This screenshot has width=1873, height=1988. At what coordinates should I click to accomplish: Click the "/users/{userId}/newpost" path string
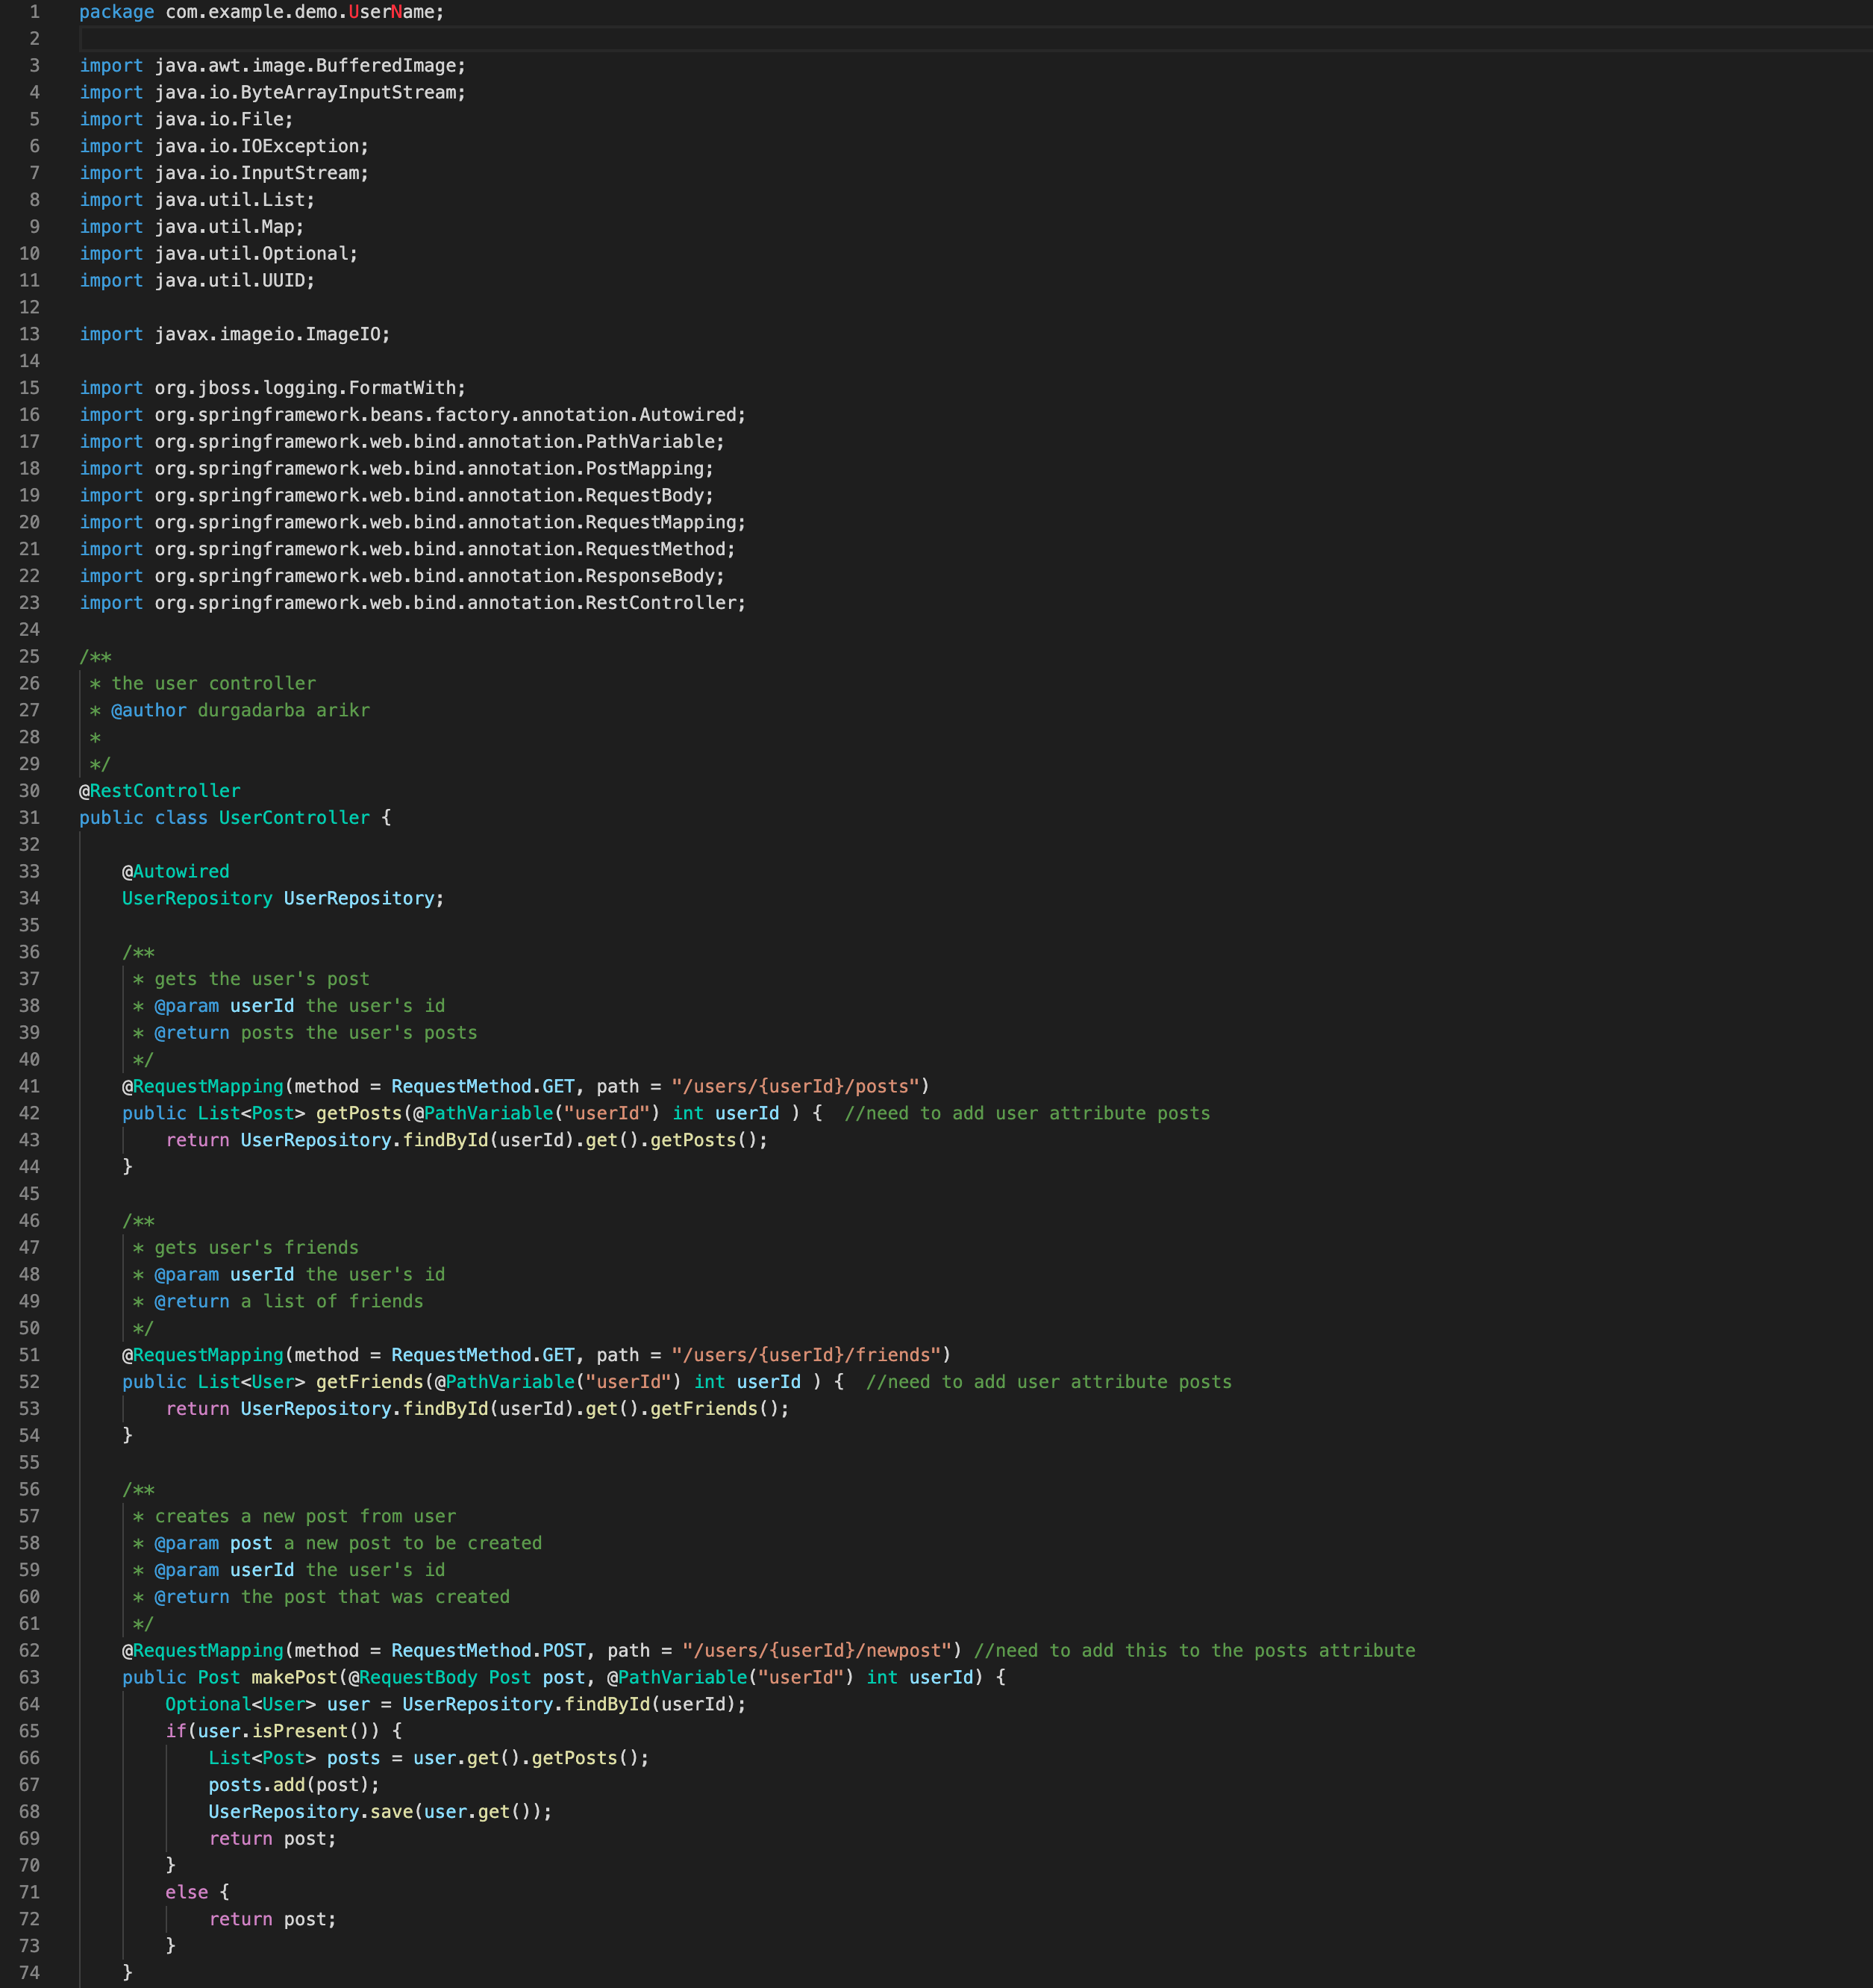pyautogui.click(x=817, y=1651)
